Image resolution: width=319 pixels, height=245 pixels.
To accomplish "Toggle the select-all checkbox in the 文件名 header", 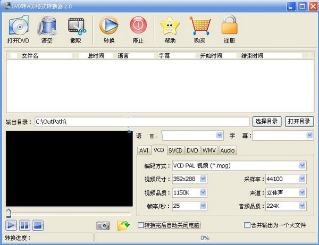I will 14,55.
